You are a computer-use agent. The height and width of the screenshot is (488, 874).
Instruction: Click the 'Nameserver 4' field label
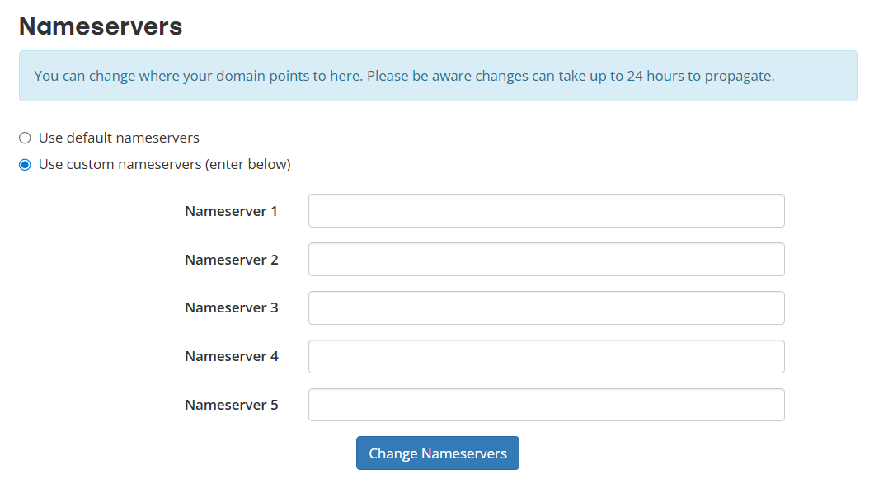pyautogui.click(x=232, y=357)
